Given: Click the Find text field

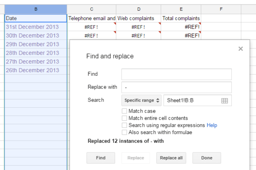Looking at the screenshot, I should click(x=176, y=74).
